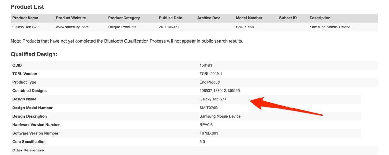
Task: Select the Publish Date column header
Action: [x=171, y=18]
